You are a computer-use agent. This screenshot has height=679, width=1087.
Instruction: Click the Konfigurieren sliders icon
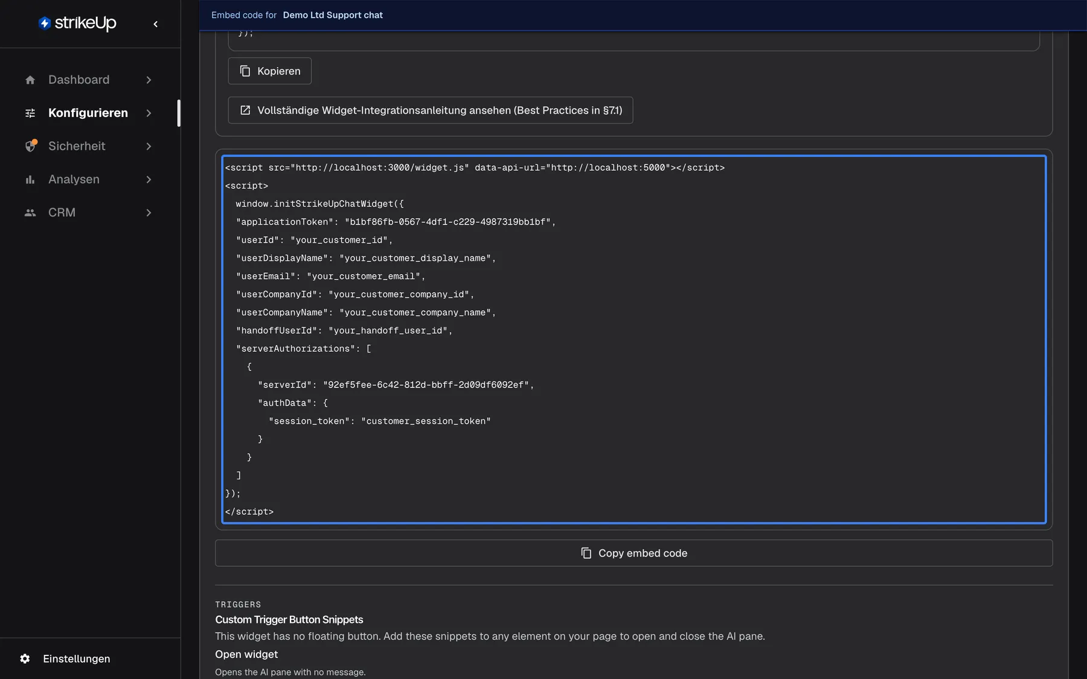[30, 113]
